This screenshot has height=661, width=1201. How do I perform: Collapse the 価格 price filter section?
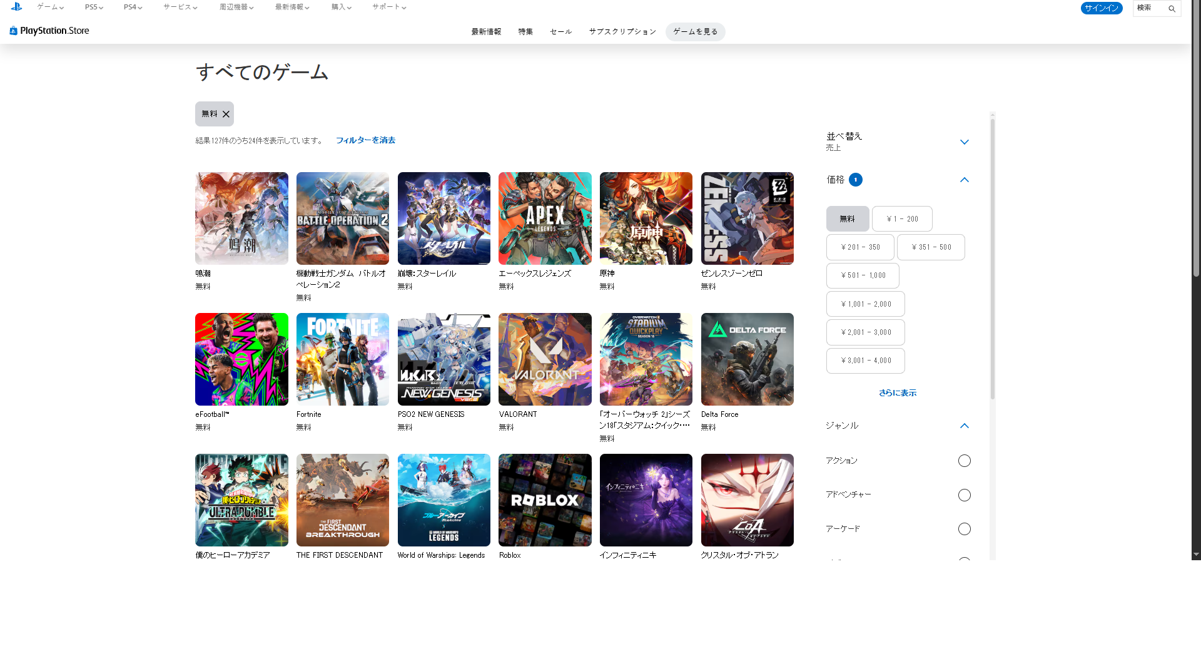(964, 180)
